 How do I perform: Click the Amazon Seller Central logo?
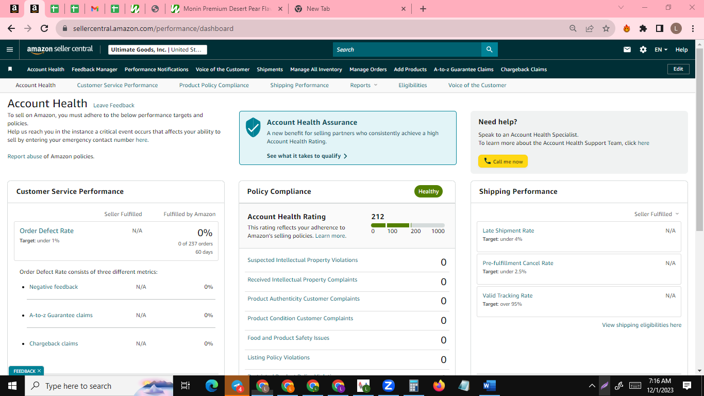[x=60, y=49]
